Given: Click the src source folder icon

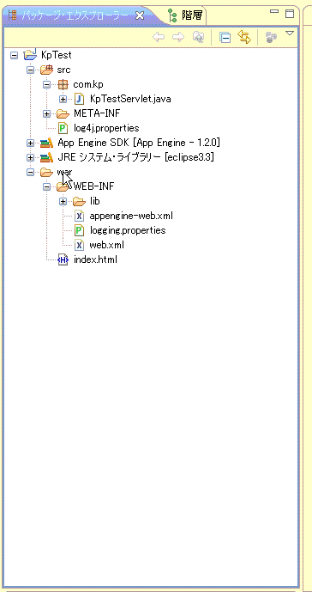Looking at the screenshot, I should [47, 70].
